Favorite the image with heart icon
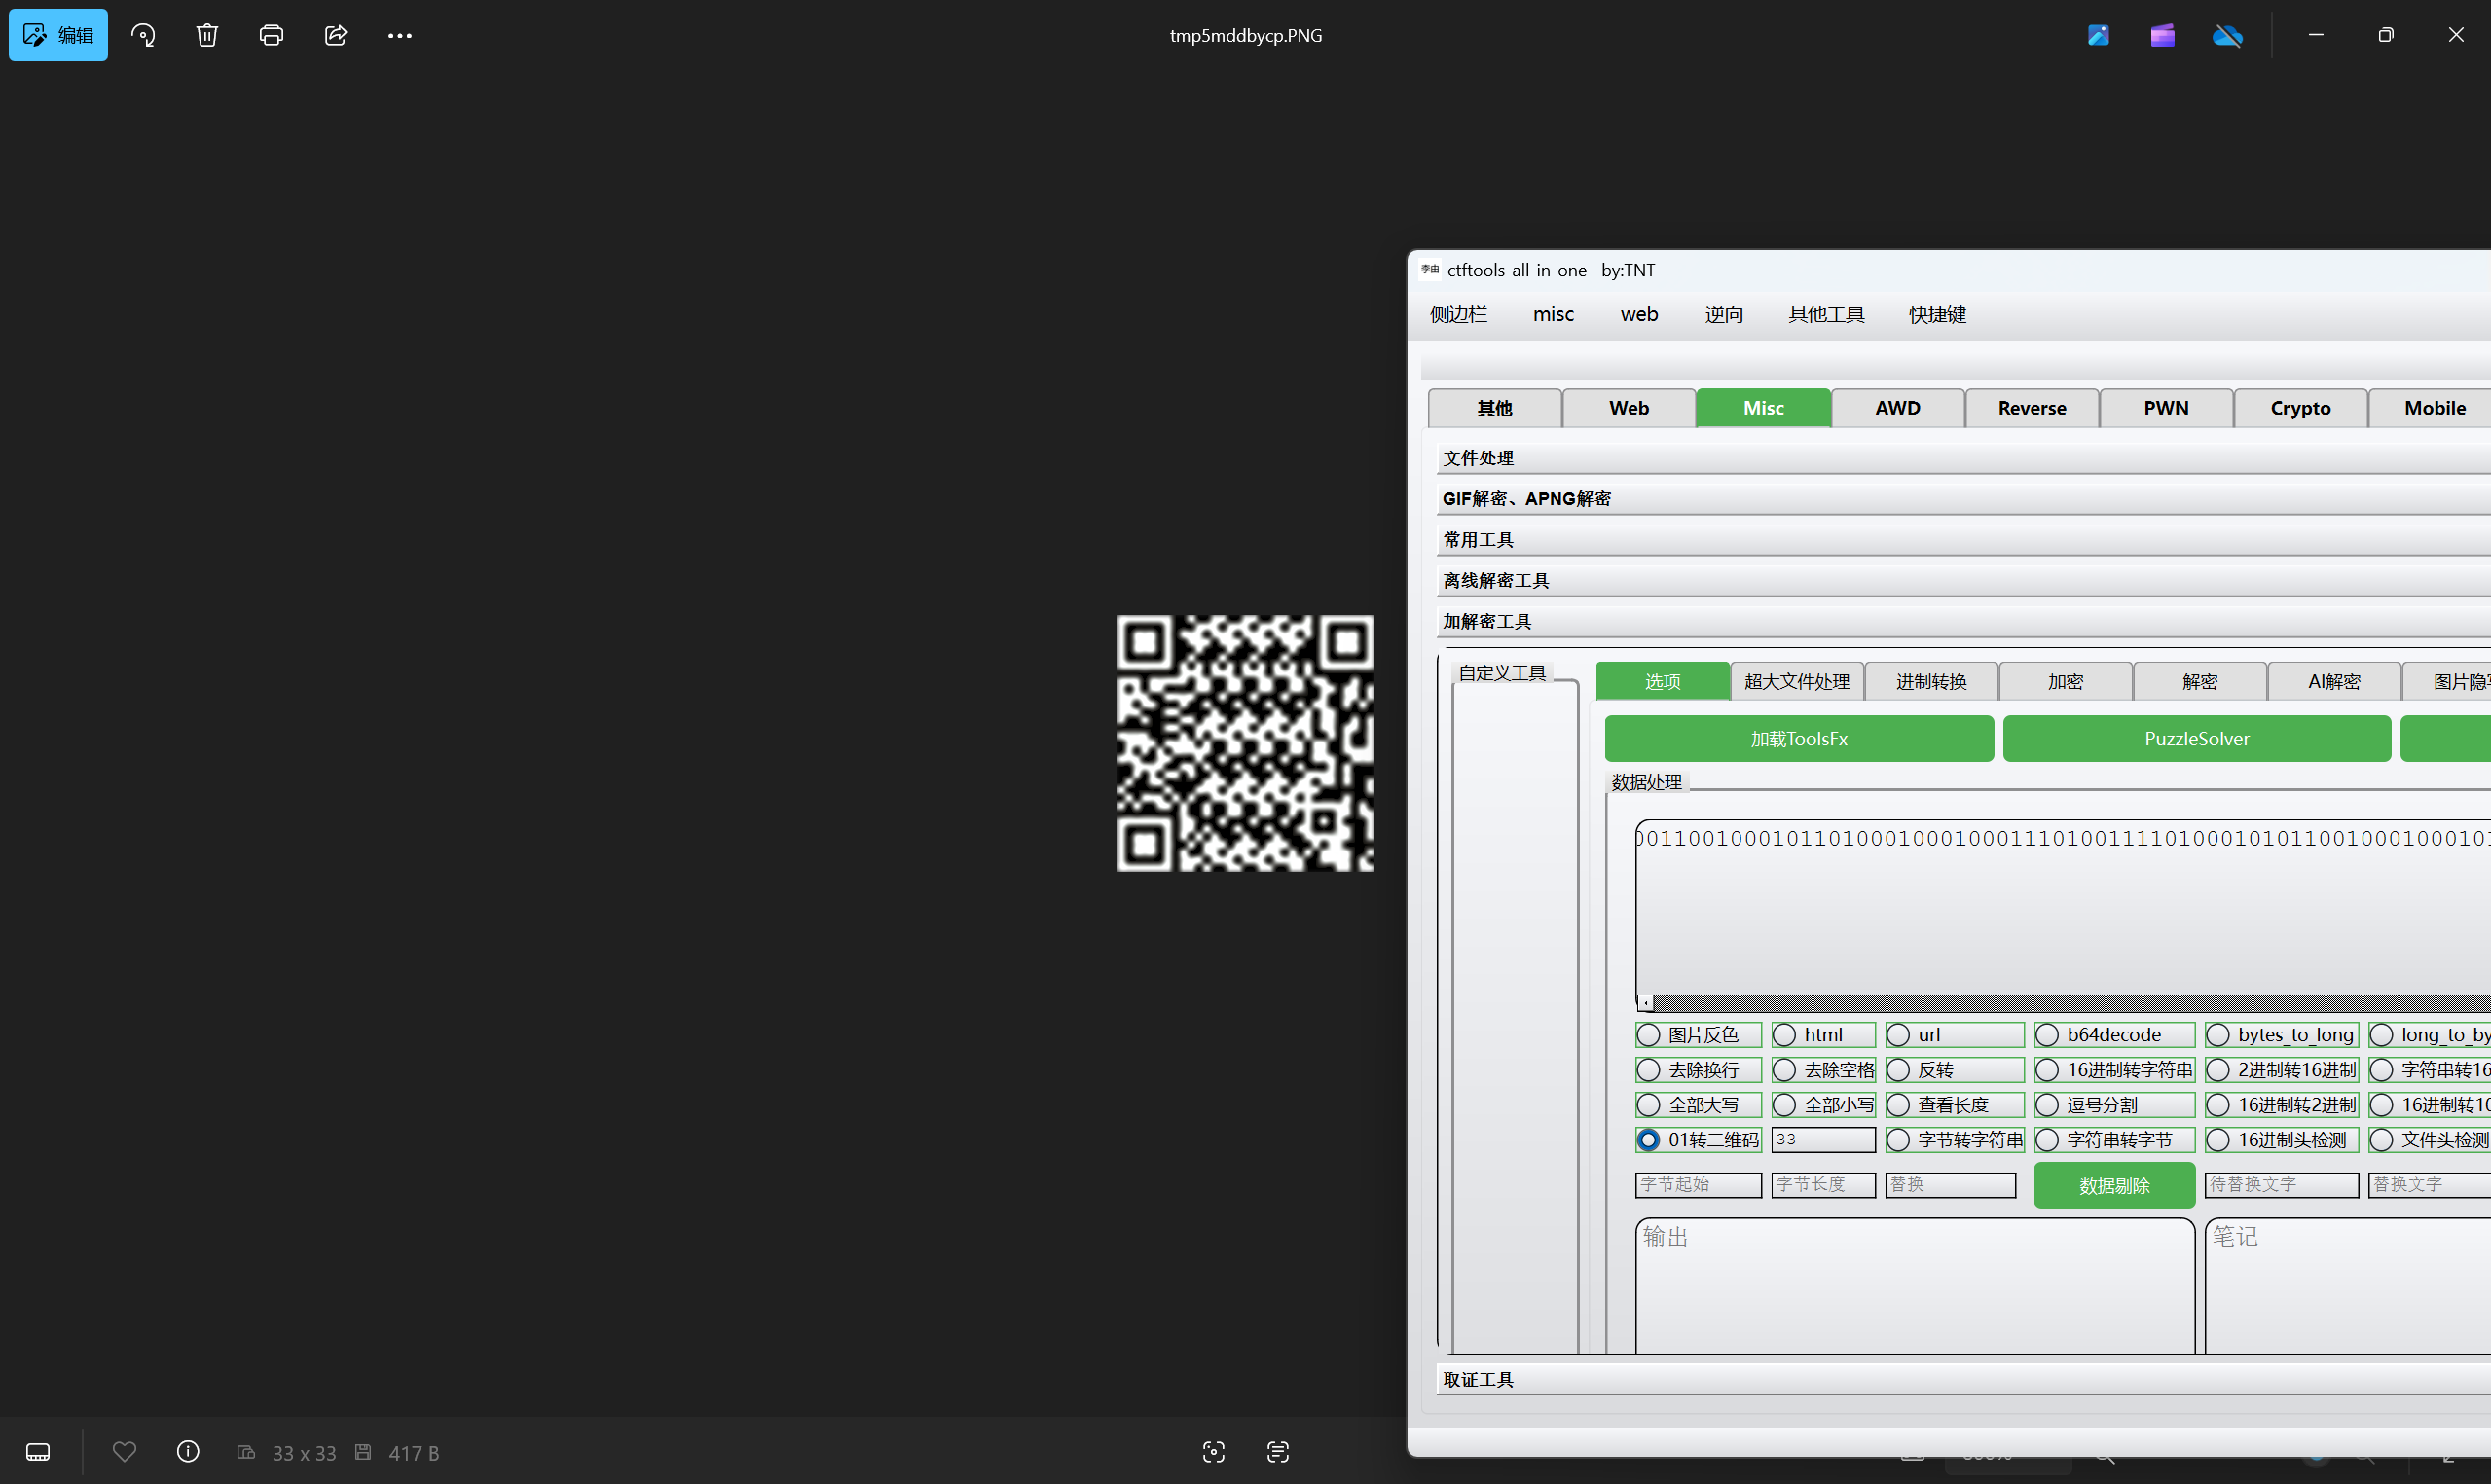The width and height of the screenshot is (2491, 1484). click(x=124, y=1451)
